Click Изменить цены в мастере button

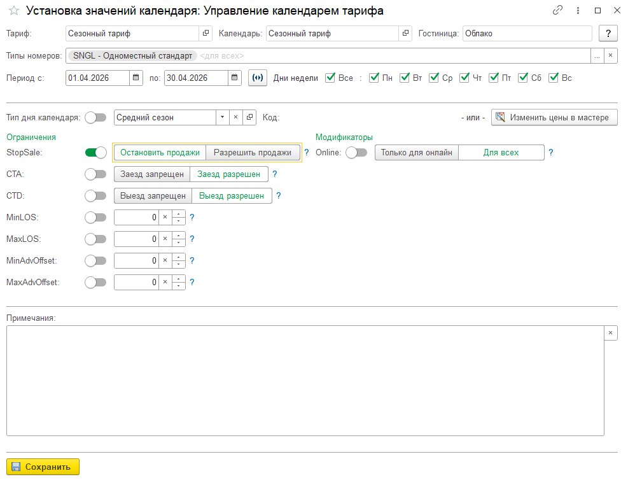coord(554,117)
